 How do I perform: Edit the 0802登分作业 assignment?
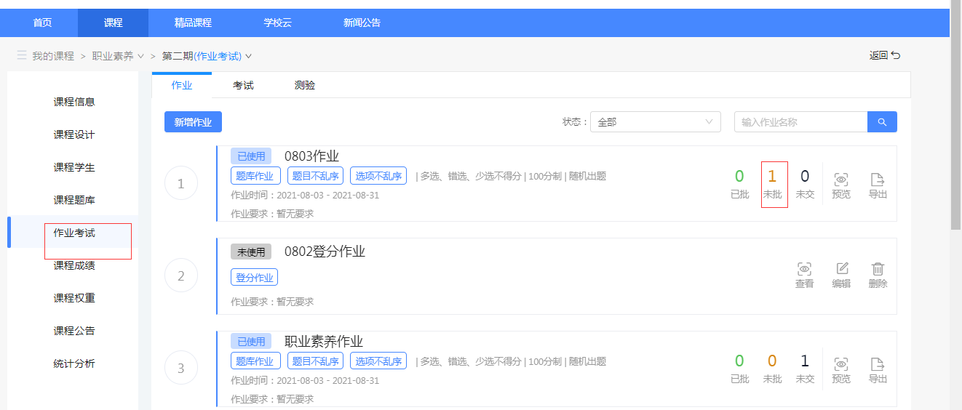click(x=841, y=276)
